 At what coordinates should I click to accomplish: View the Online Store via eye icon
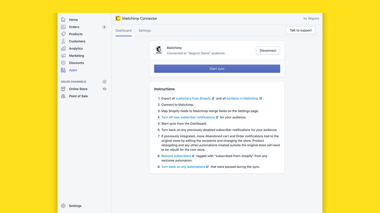[104, 89]
